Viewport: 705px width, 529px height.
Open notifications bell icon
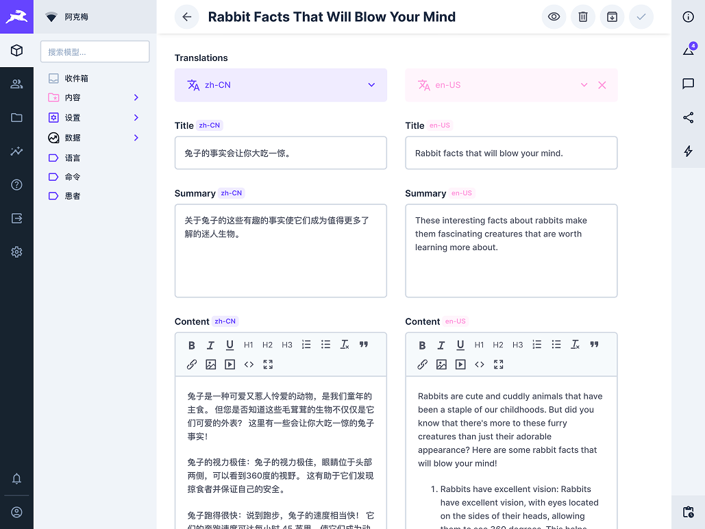point(16,478)
